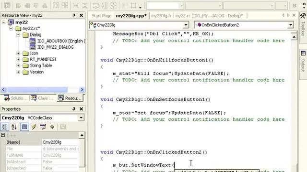Open the dropdown arrow beside Toggle Guides
Viewport: 307px width, 172px height.
[x=140, y=8]
